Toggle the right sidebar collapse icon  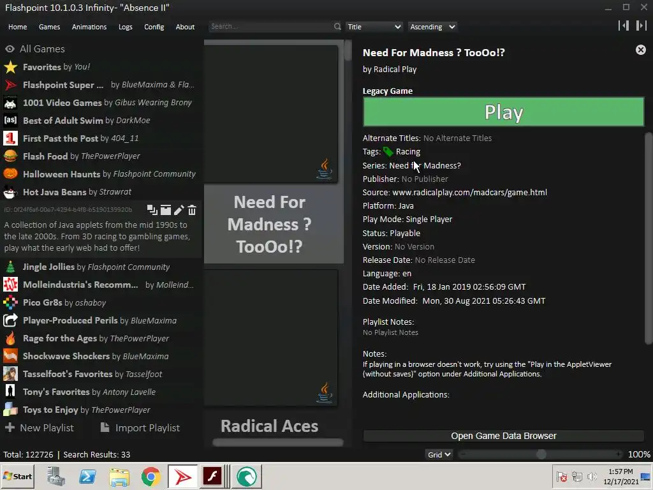pos(641,26)
